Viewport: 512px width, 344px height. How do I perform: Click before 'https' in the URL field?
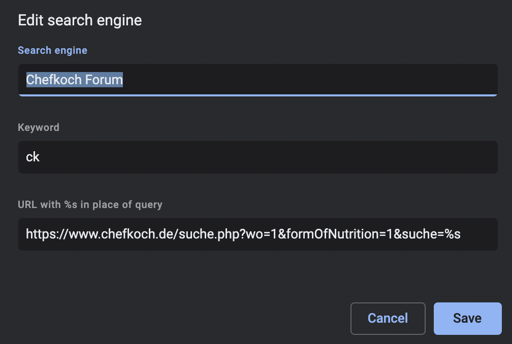point(27,234)
